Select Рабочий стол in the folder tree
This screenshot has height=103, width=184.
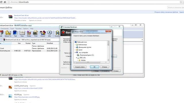[82, 42]
